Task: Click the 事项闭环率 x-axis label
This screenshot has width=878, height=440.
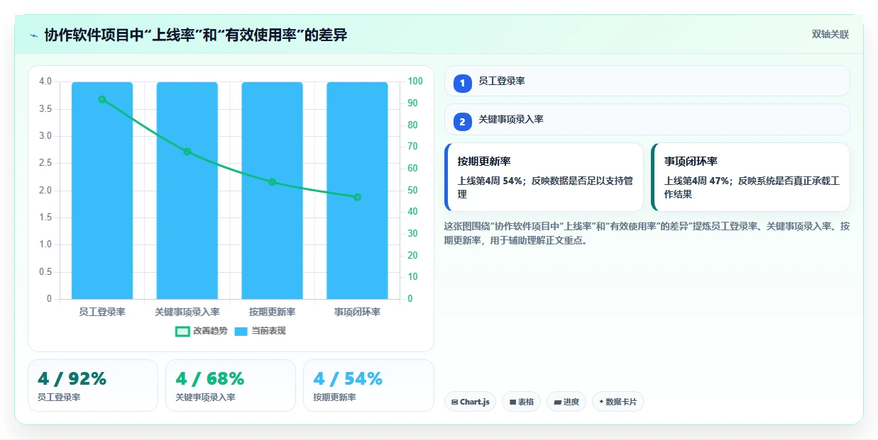Action: (x=357, y=312)
